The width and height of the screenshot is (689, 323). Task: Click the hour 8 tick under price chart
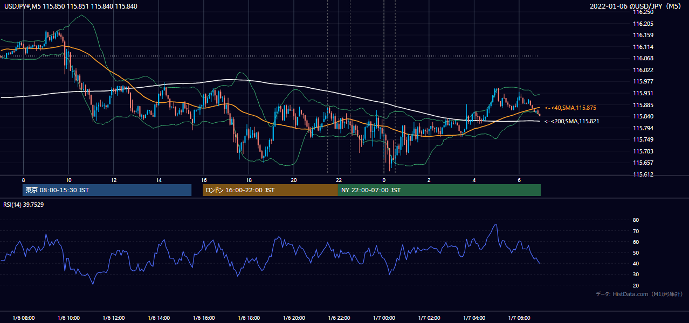tap(23, 180)
